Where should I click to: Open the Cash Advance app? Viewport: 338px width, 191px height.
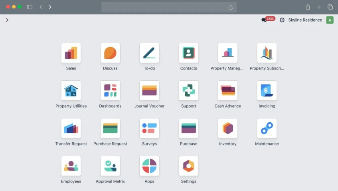click(227, 91)
